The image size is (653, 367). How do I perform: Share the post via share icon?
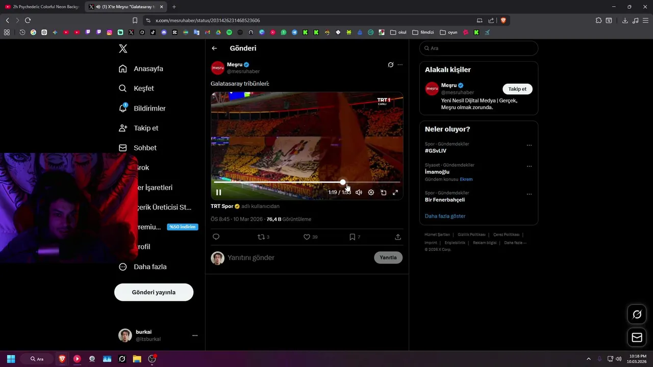398,237
